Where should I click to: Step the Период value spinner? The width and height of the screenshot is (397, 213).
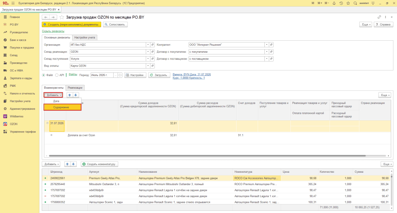[x=120, y=75]
